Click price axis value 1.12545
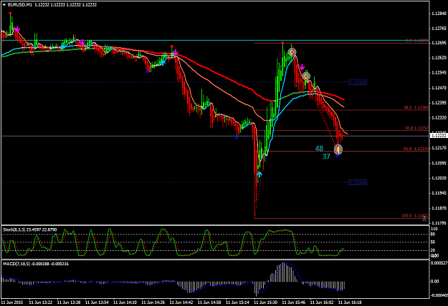448x306 pixels. tap(439, 73)
